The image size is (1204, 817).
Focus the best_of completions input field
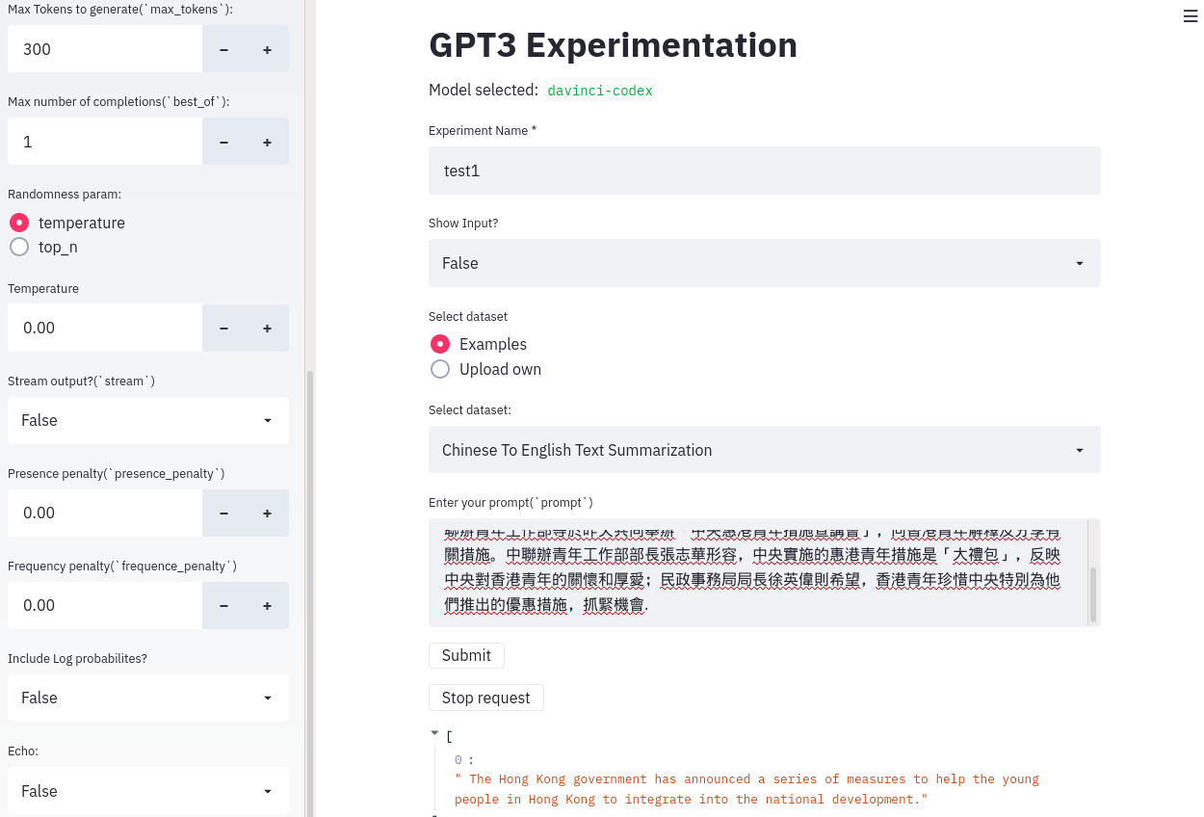click(x=105, y=142)
